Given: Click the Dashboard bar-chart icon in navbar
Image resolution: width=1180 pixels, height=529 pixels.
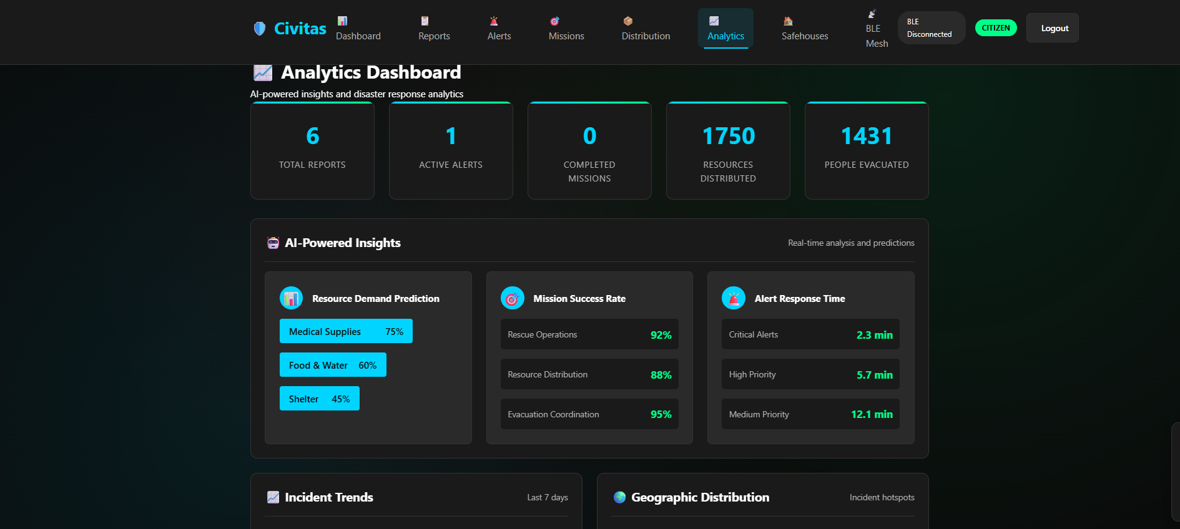Looking at the screenshot, I should [x=342, y=21].
